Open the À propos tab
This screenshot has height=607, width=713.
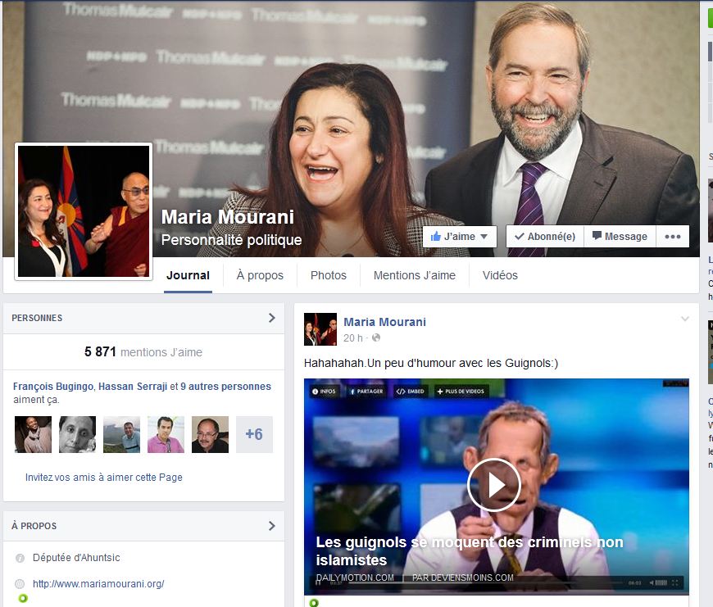[260, 275]
